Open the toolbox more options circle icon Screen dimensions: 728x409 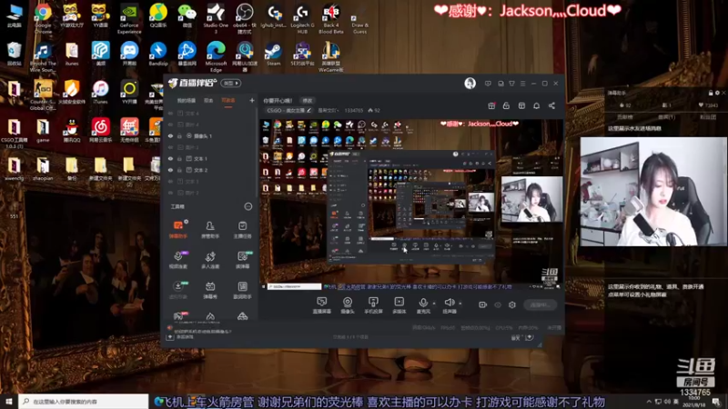tap(248, 206)
